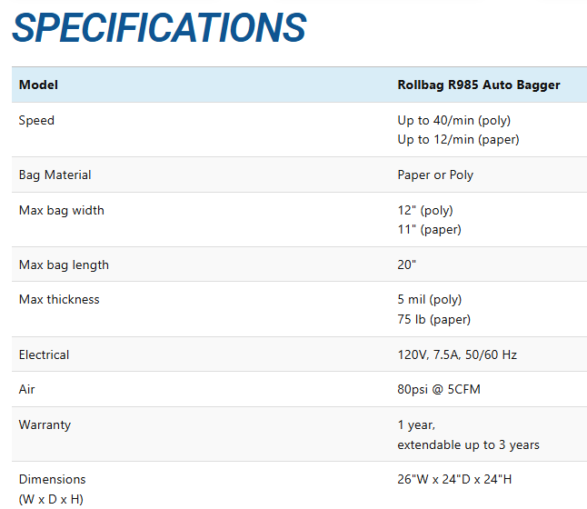The width and height of the screenshot is (587, 509).
Task: Select the 'Paper or Poly' value
Action: 435,175
